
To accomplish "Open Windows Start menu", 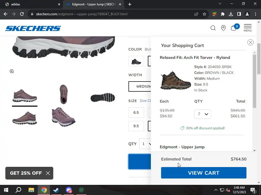I will click(x=6, y=190).
